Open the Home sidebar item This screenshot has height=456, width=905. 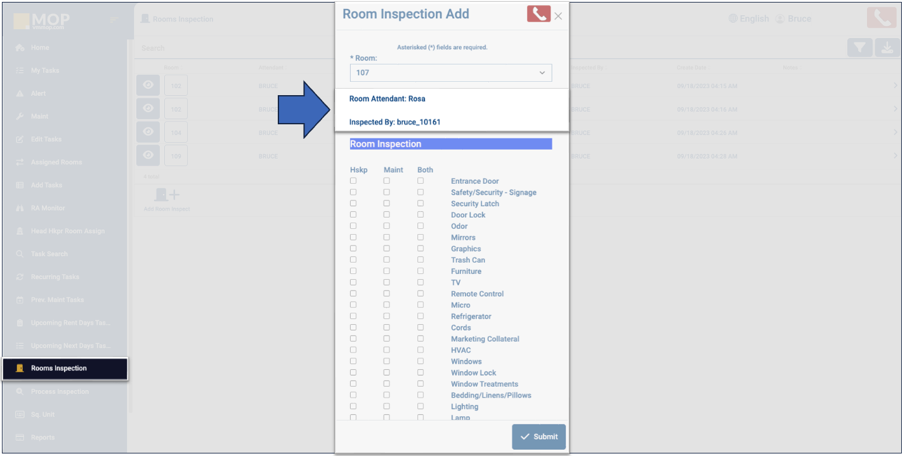[40, 48]
